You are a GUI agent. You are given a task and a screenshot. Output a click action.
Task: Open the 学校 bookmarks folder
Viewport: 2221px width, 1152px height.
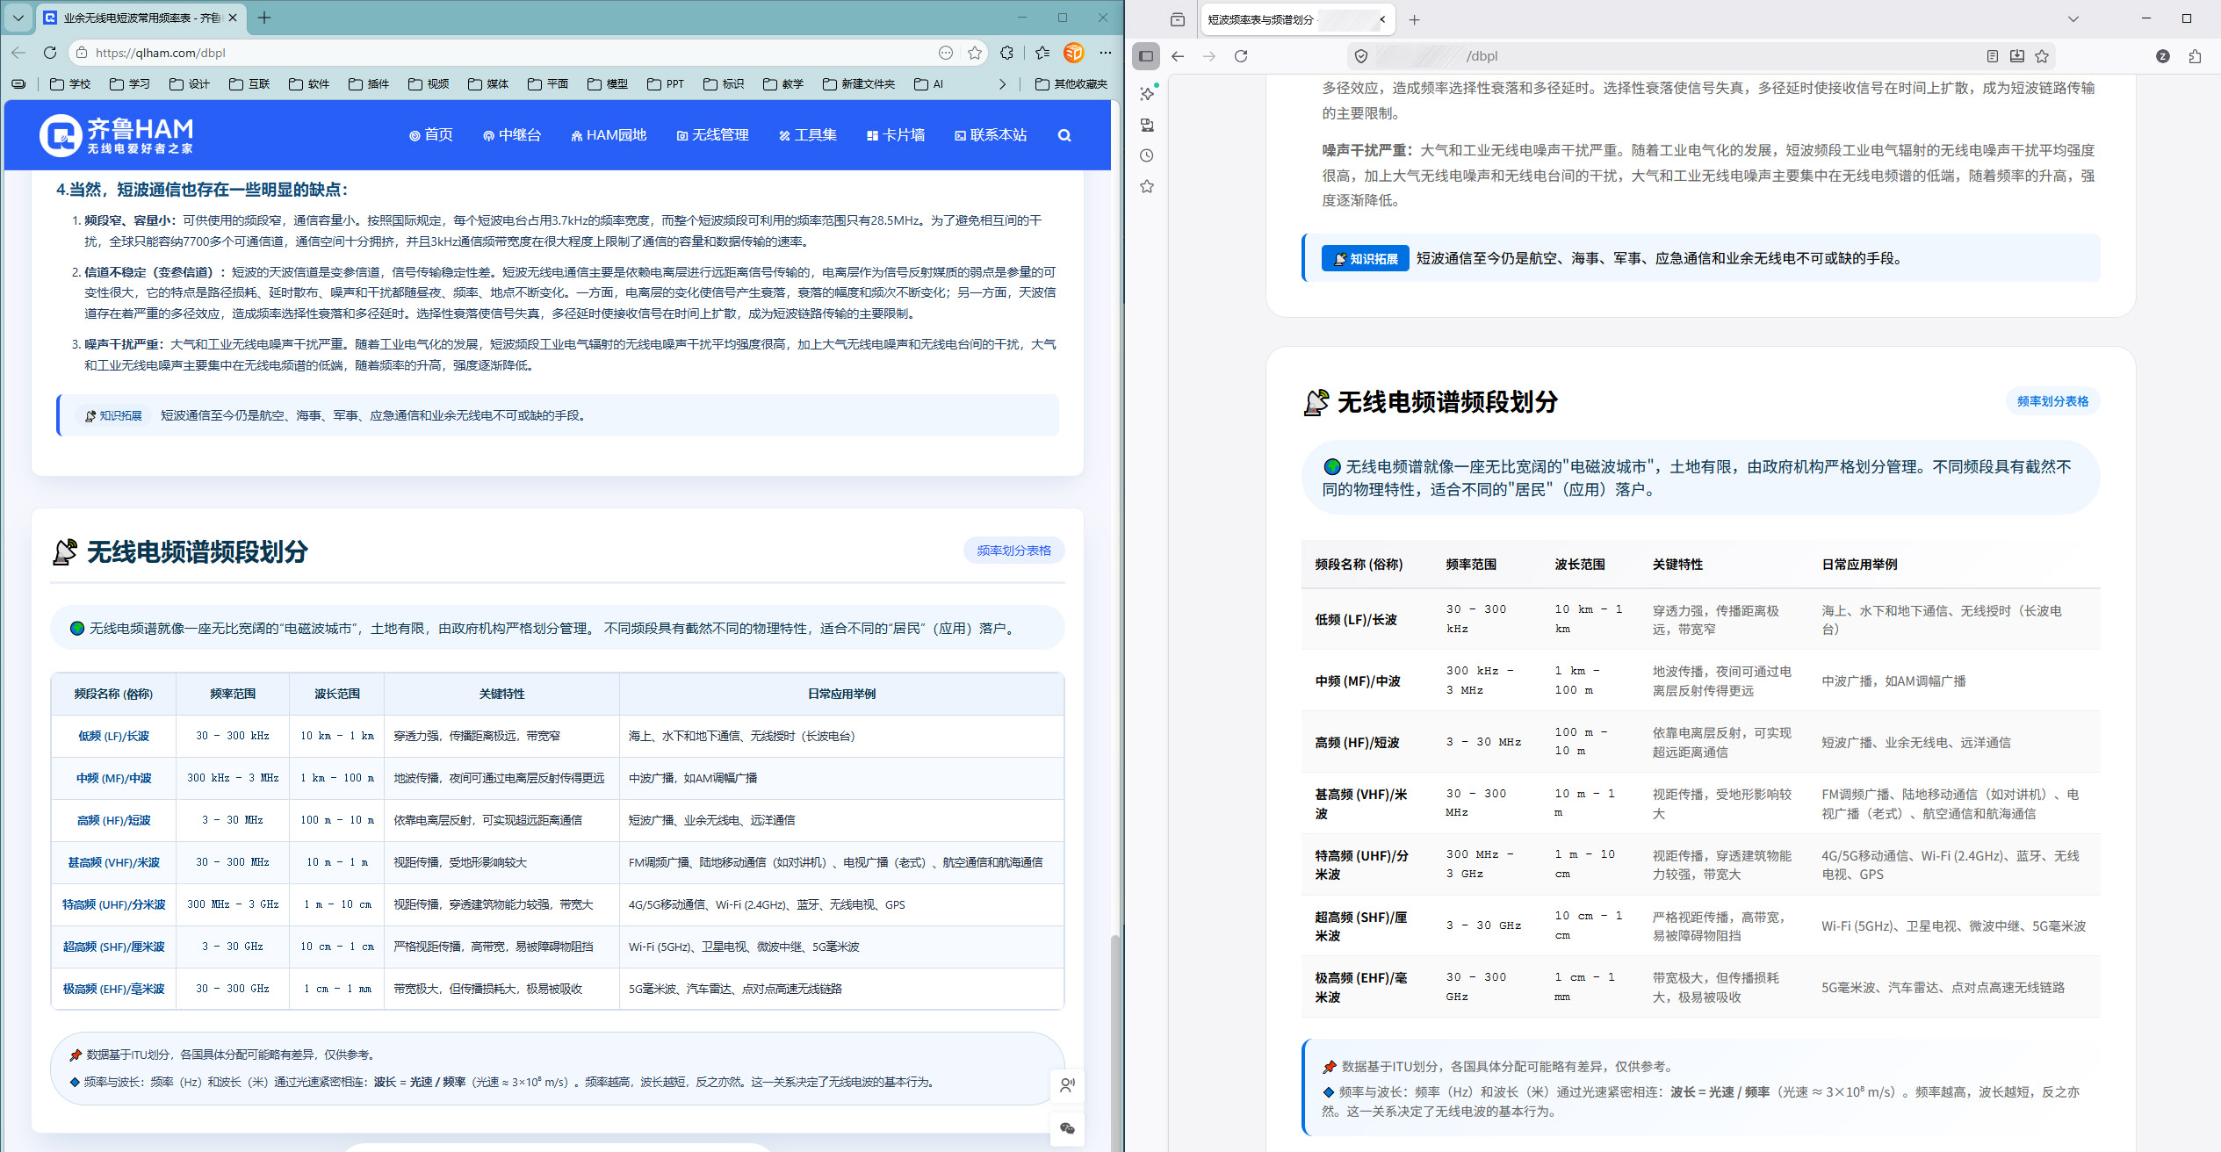[x=70, y=84]
